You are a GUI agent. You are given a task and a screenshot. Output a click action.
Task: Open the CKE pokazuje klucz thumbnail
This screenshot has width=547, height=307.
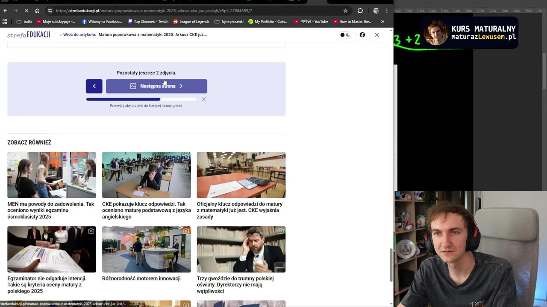point(147,175)
